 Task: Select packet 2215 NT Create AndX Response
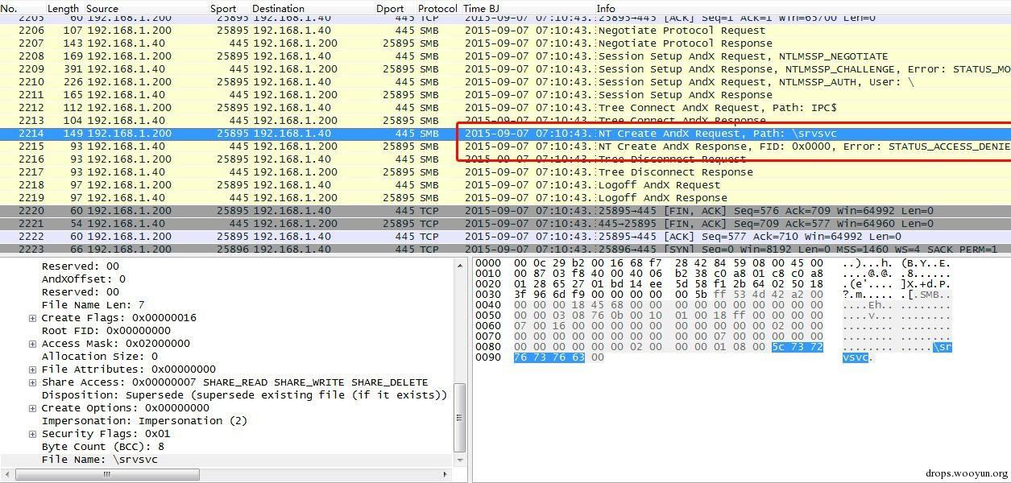(322, 147)
